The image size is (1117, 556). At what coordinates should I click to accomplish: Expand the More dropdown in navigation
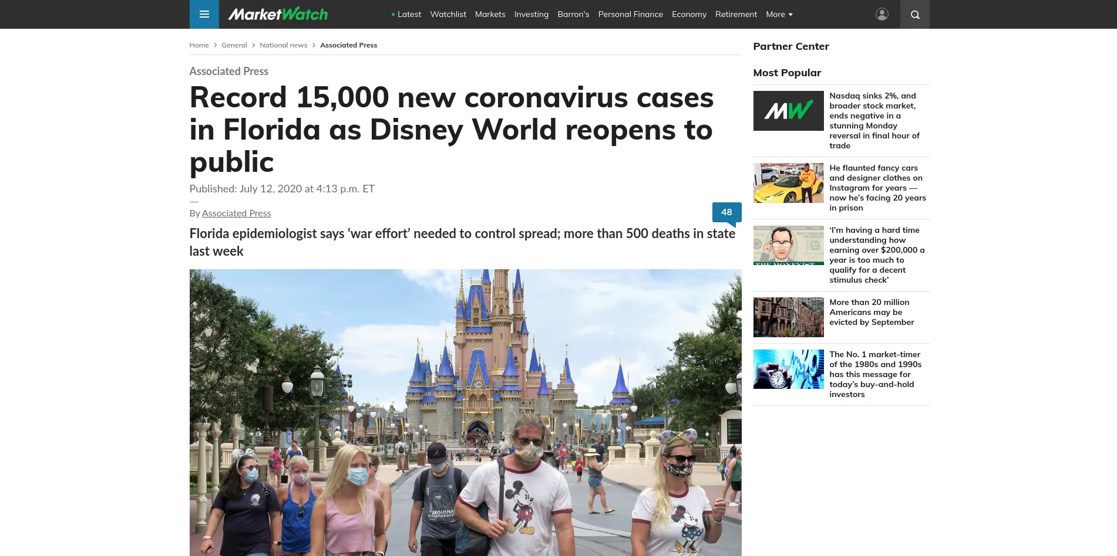click(x=779, y=14)
